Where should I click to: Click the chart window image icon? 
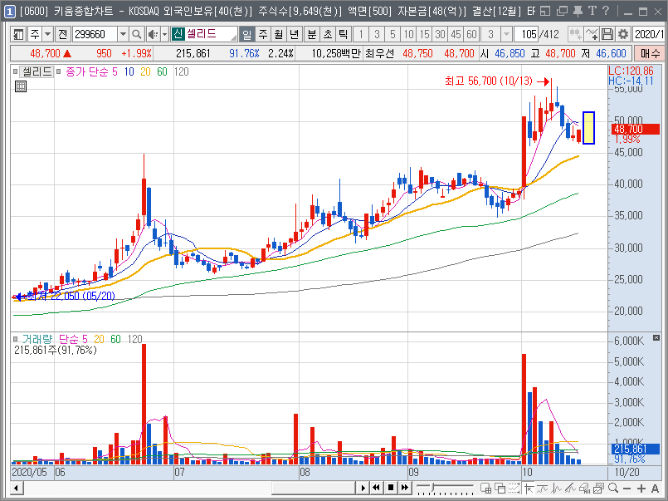click(x=598, y=488)
